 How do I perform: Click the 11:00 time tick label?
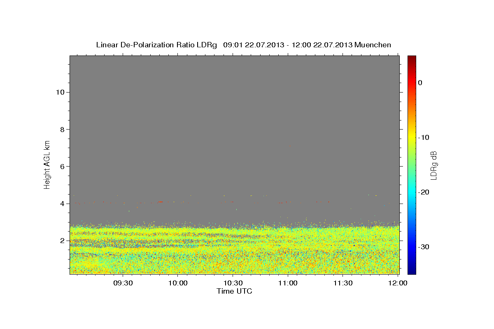[x=288, y=283]
